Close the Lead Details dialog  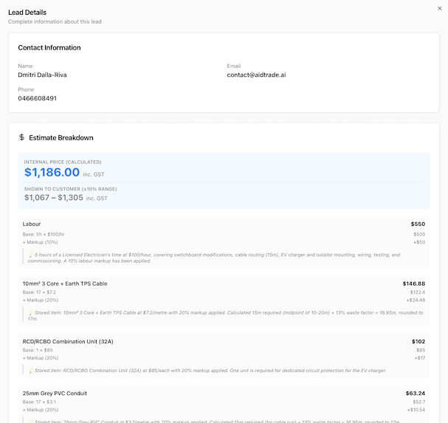440,9
